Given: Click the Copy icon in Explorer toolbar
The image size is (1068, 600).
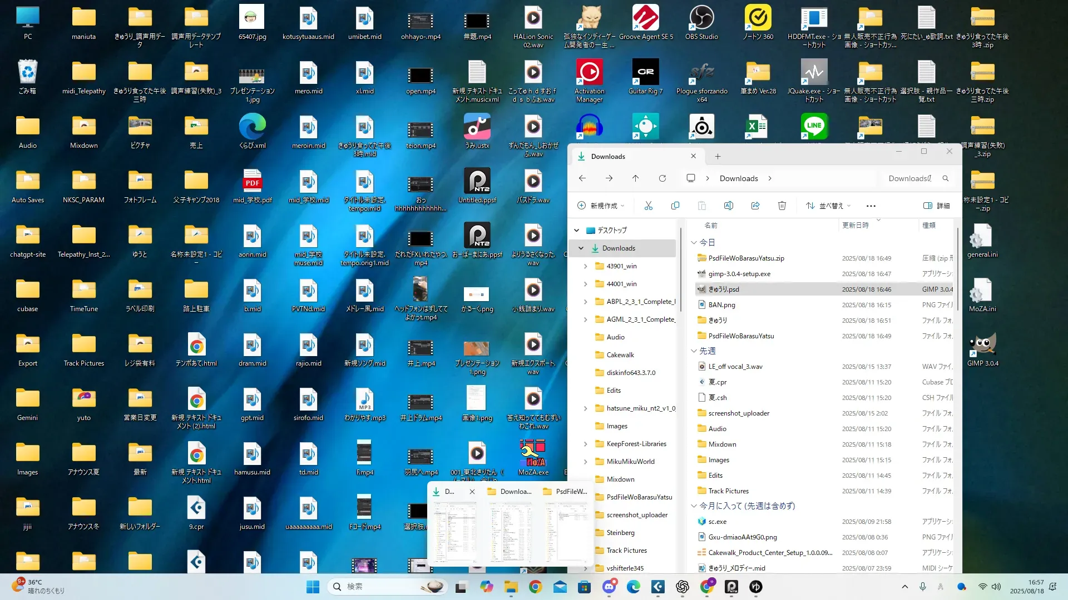Looking at the screenshot, I should tap(675, 206).
